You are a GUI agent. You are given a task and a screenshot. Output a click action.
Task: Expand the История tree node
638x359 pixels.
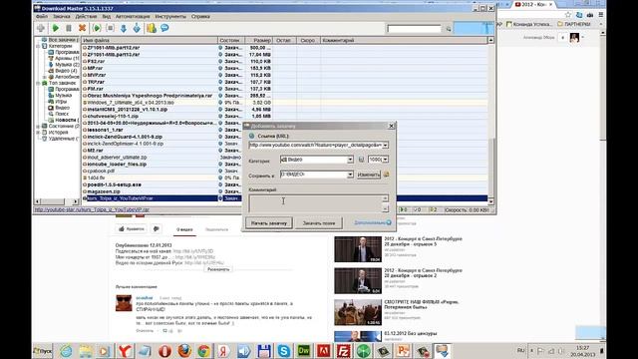click(38, 133)
